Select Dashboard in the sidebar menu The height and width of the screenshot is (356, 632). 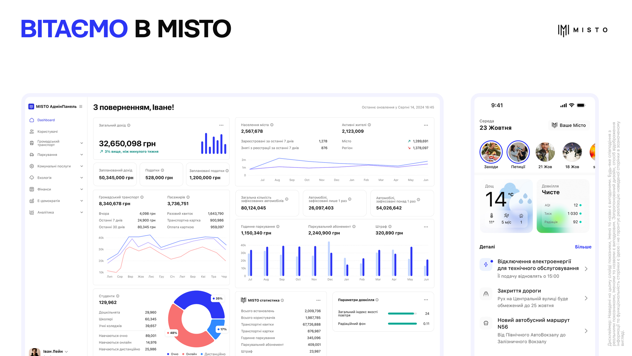46,120
